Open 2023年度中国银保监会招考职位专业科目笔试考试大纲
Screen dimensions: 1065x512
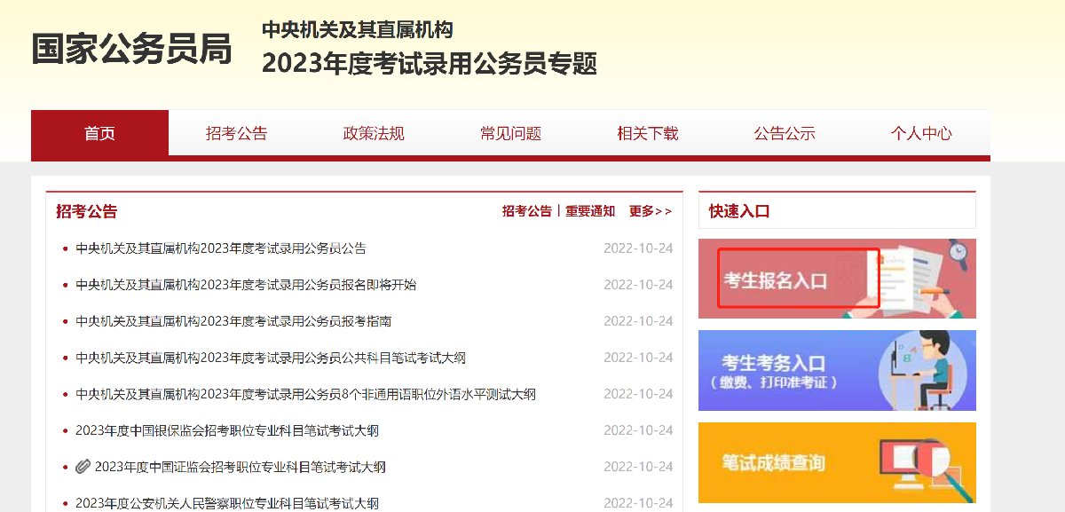[x=227, y=430]
